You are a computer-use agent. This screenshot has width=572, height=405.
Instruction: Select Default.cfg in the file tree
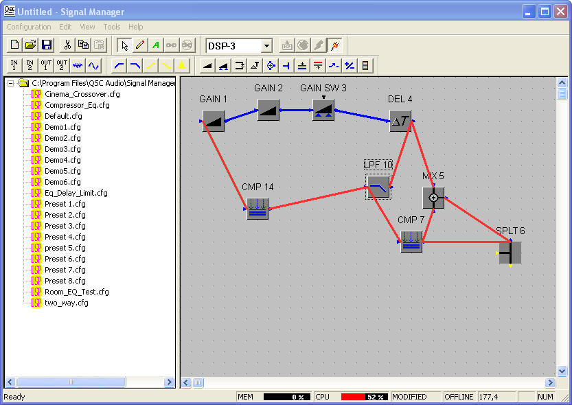click(x=63, y=116)
